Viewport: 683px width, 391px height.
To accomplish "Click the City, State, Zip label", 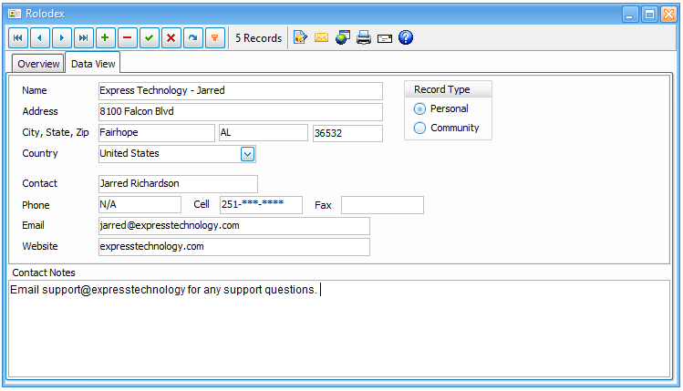I will [56, 132].
